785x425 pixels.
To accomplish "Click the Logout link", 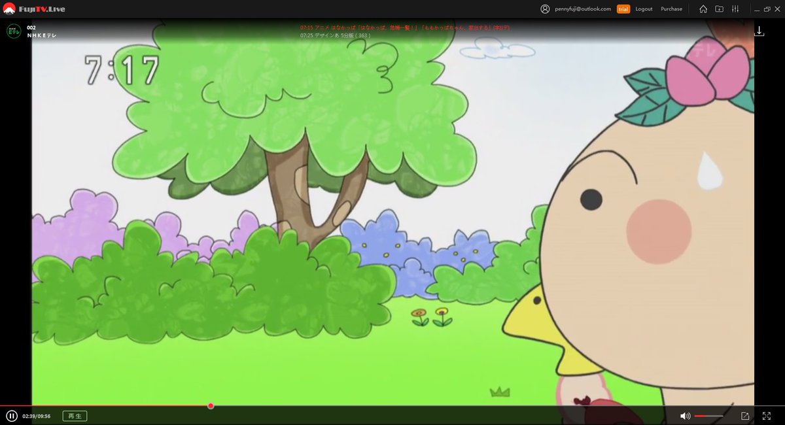I will click(644, 9).
